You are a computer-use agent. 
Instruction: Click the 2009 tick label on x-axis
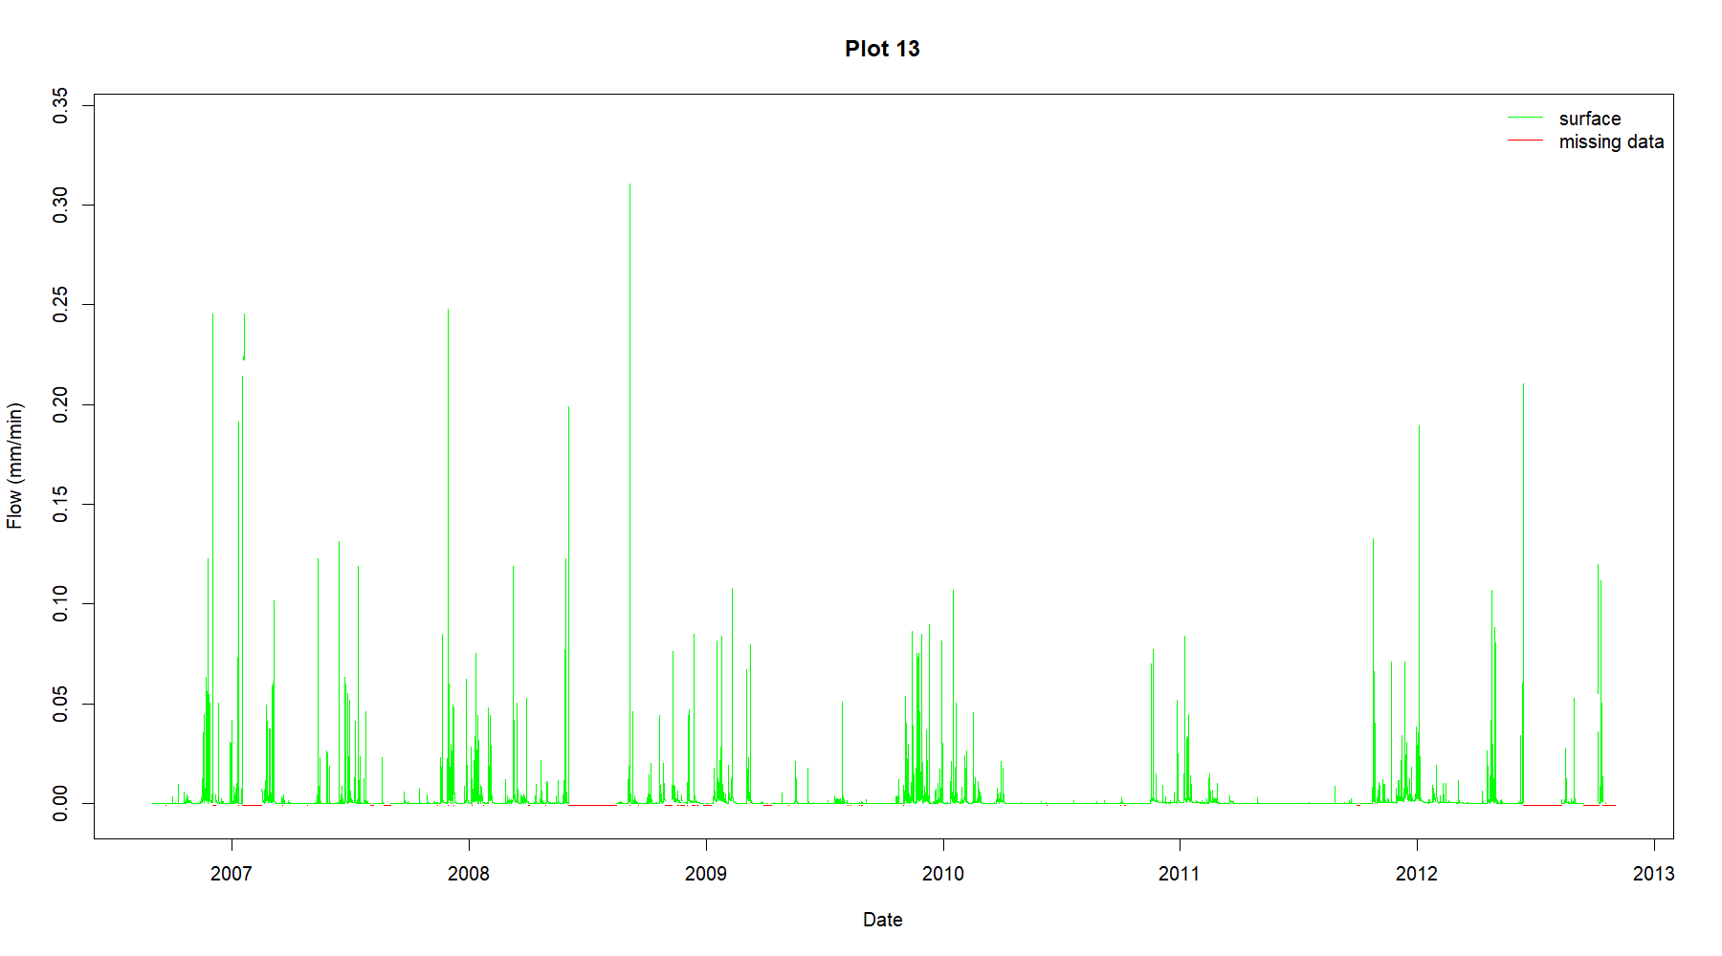click(x=705, y=873)
